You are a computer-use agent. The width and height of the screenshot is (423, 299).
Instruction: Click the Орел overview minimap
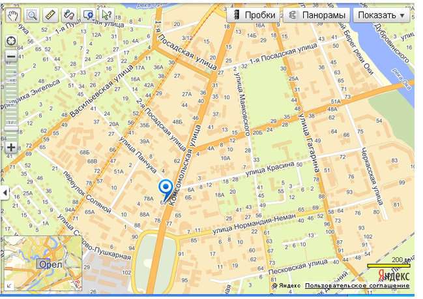[43, 263]
